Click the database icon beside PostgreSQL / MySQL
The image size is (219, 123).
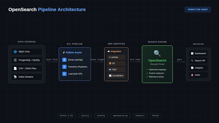pos(15,60)
